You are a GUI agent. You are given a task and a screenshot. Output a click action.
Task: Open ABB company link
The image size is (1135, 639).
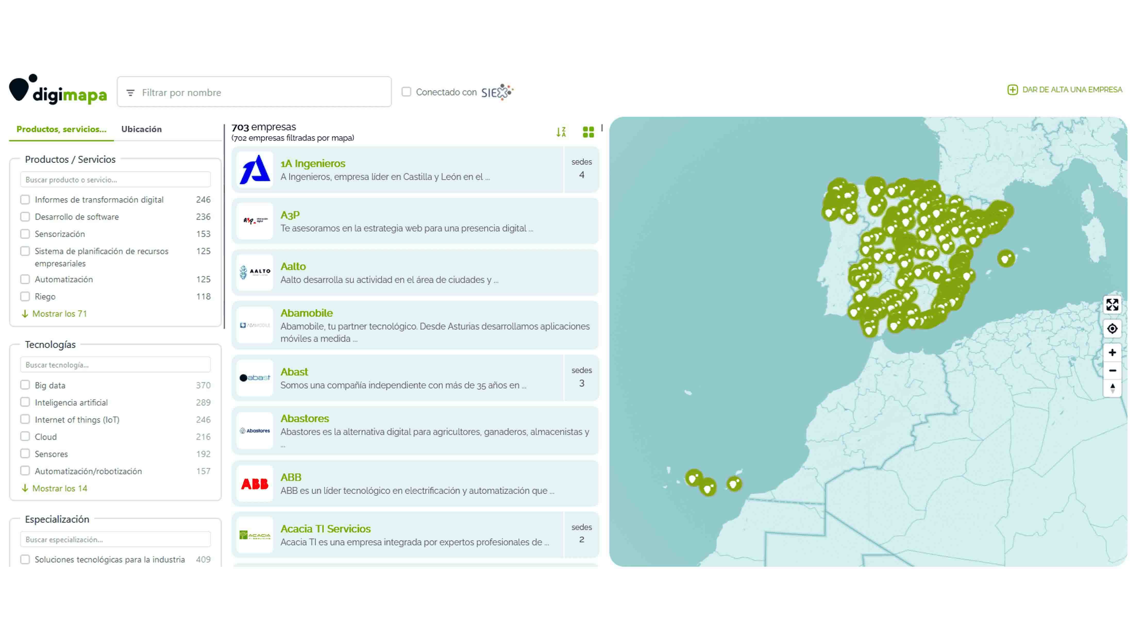tap(291, 477)
